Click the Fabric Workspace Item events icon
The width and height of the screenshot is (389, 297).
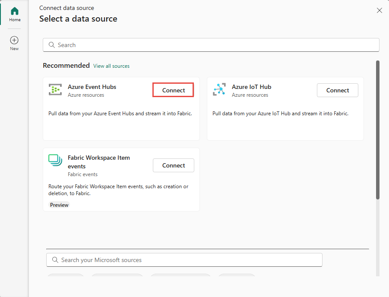(x=55, y=160)
